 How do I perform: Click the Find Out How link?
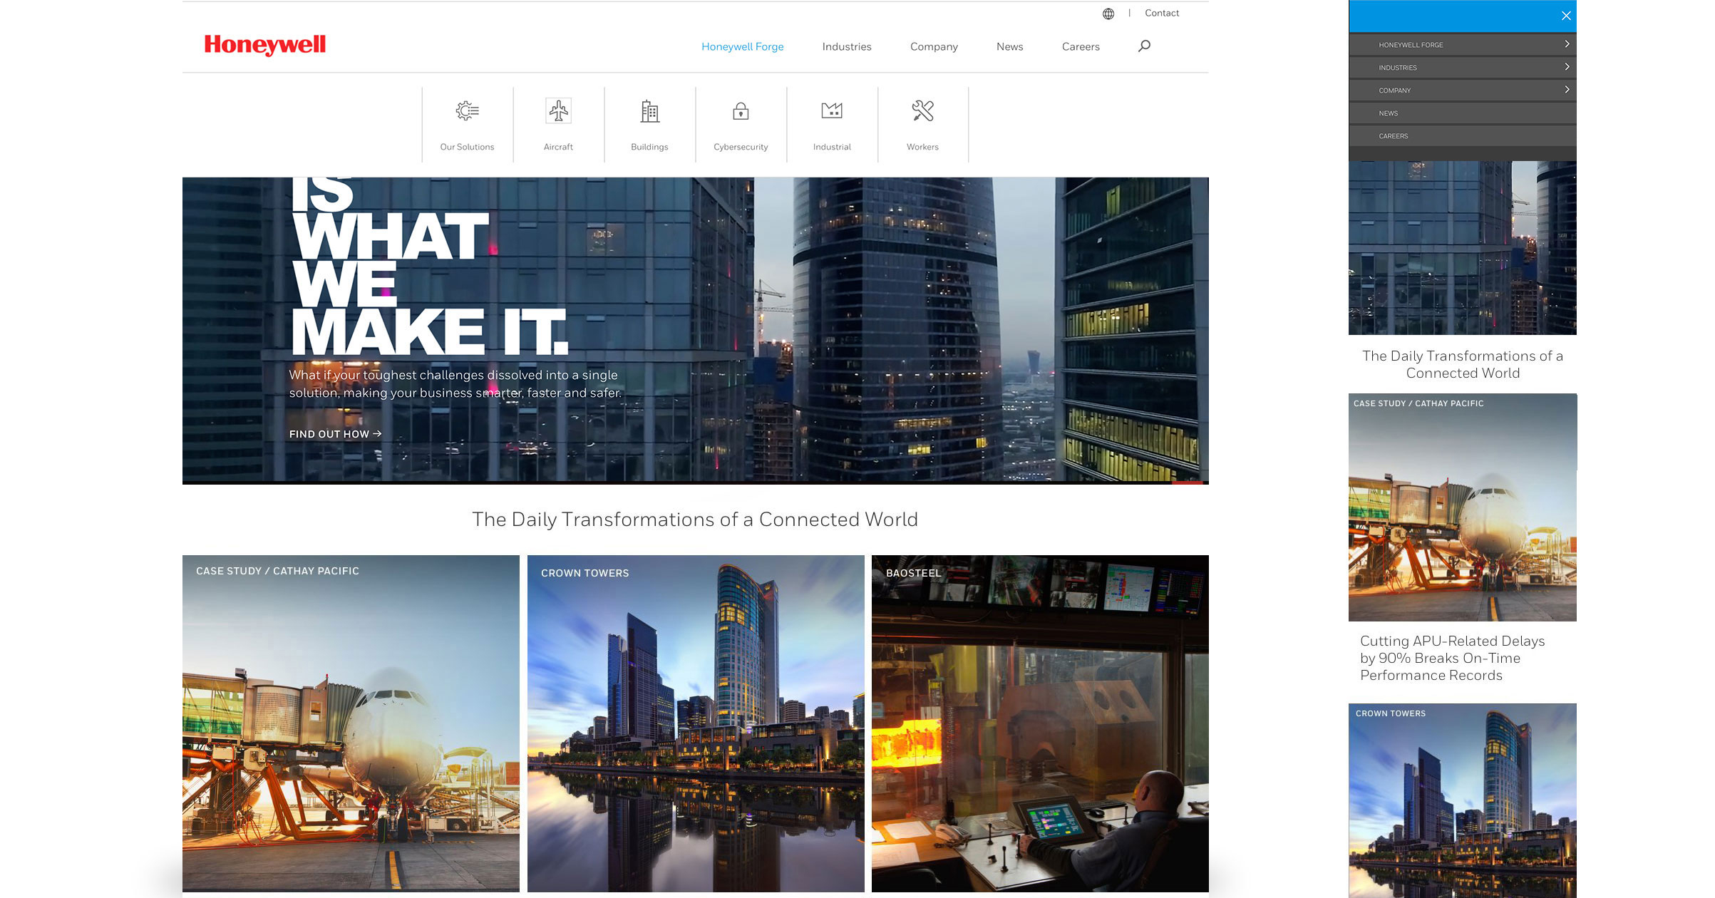coord(335,434)
